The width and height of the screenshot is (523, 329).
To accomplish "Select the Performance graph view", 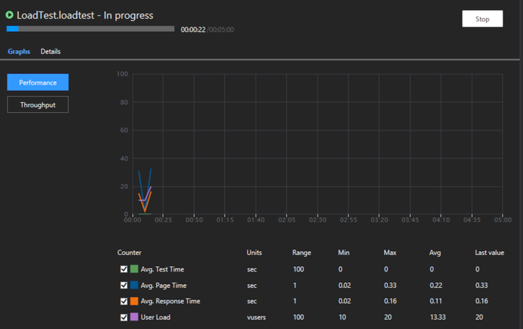I will 38,83.
